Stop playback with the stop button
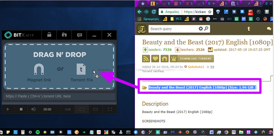The width and height of the screenshot is (274, 136). 21,109
